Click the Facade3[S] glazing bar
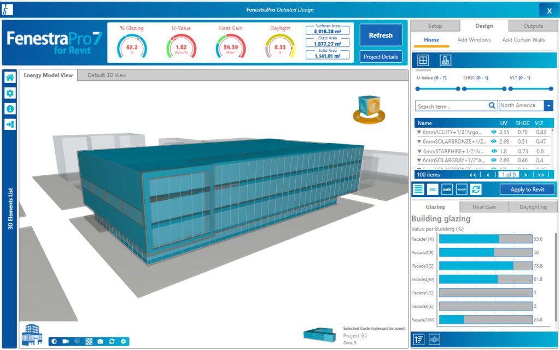 (x=486, y=265)
